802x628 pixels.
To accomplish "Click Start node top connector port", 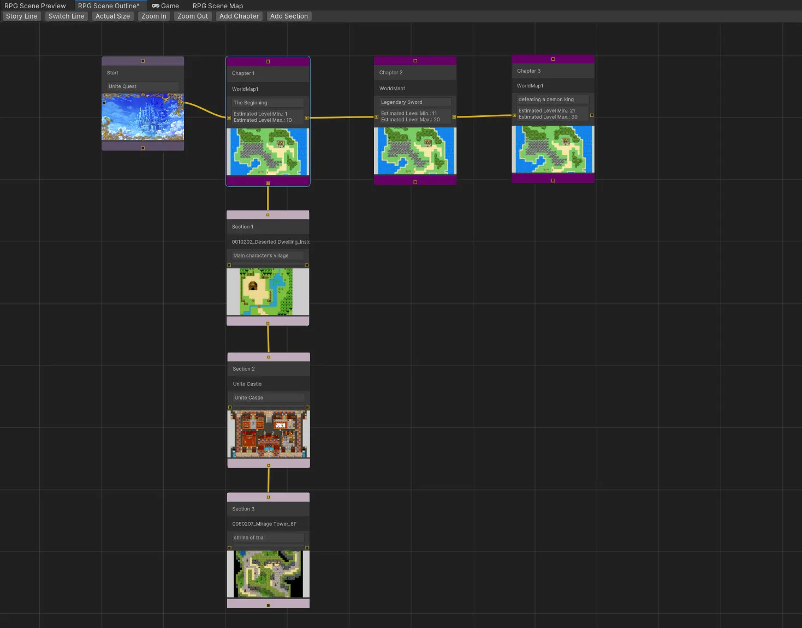I will [x=143, y=61].
